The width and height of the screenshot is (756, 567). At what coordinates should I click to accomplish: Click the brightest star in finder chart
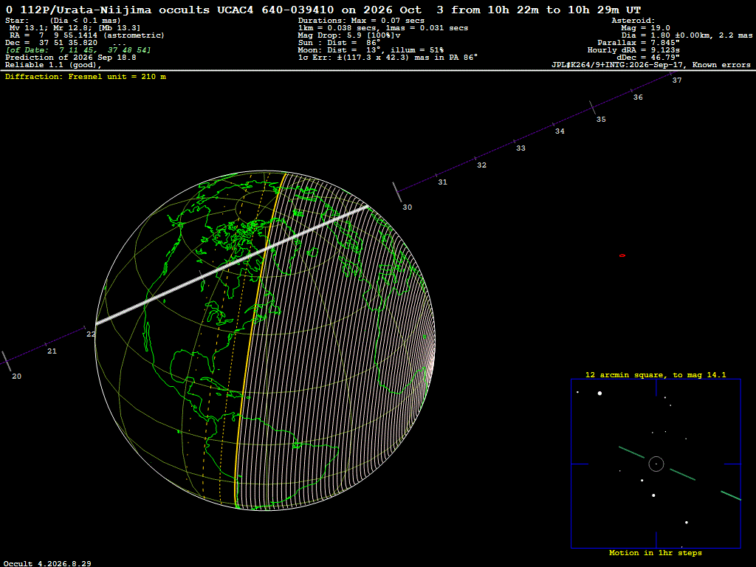[599, 394]
